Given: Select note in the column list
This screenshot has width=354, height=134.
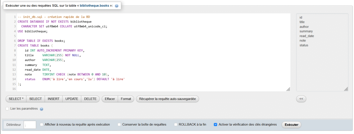Looking at the screenshot, I should [x=302, y=41].
